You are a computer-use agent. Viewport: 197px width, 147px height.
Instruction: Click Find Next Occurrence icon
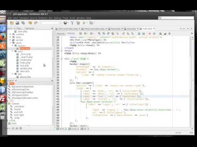(108, 33)
